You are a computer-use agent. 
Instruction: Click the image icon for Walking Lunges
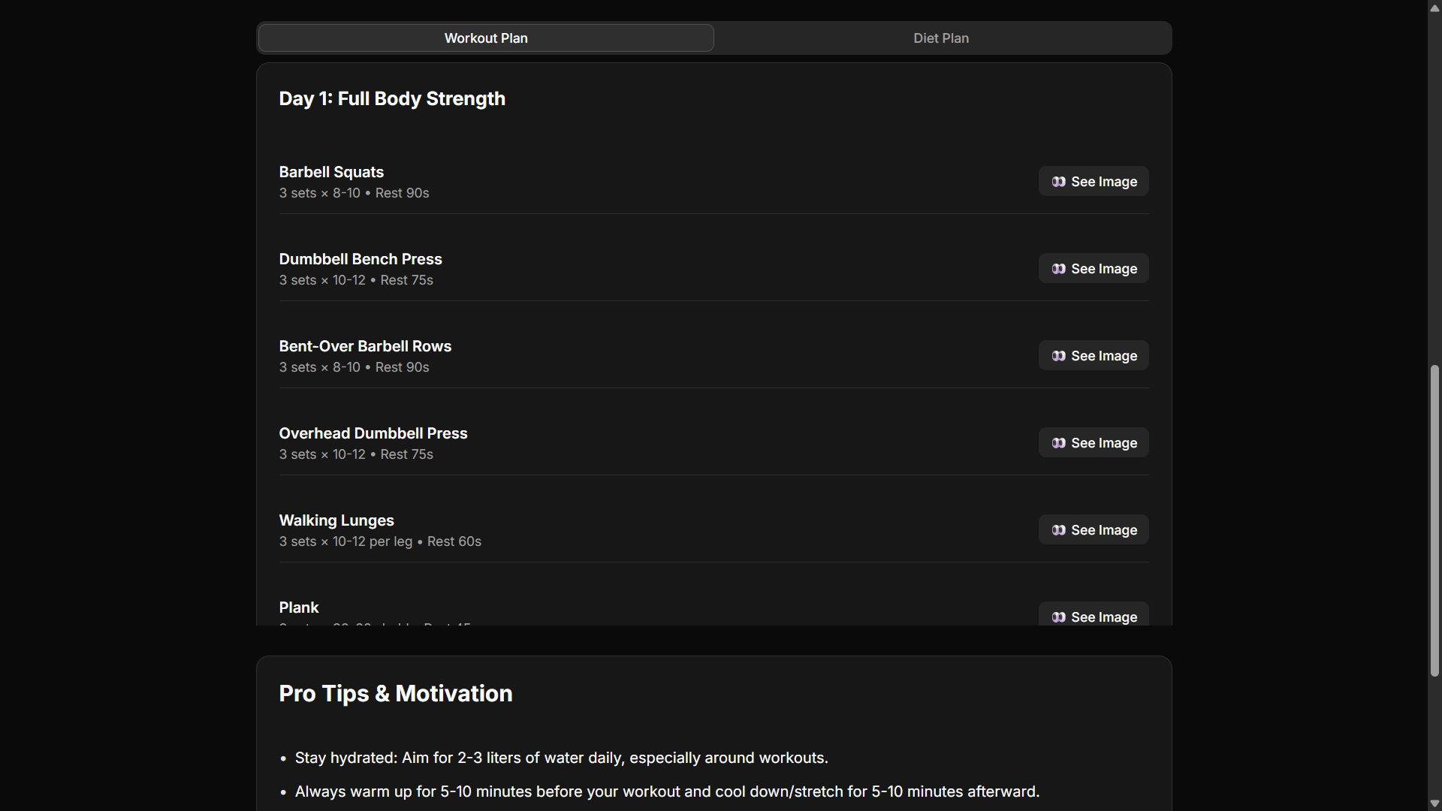coord(1058,530)
